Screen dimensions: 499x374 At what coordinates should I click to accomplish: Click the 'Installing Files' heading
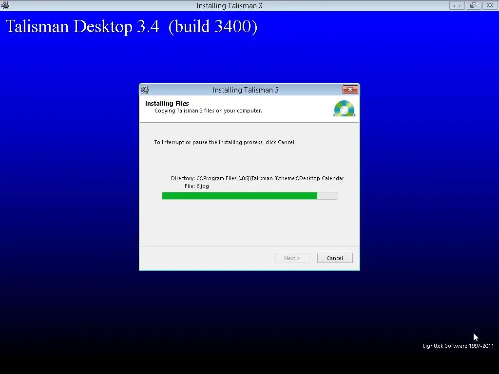pos(167,103)
